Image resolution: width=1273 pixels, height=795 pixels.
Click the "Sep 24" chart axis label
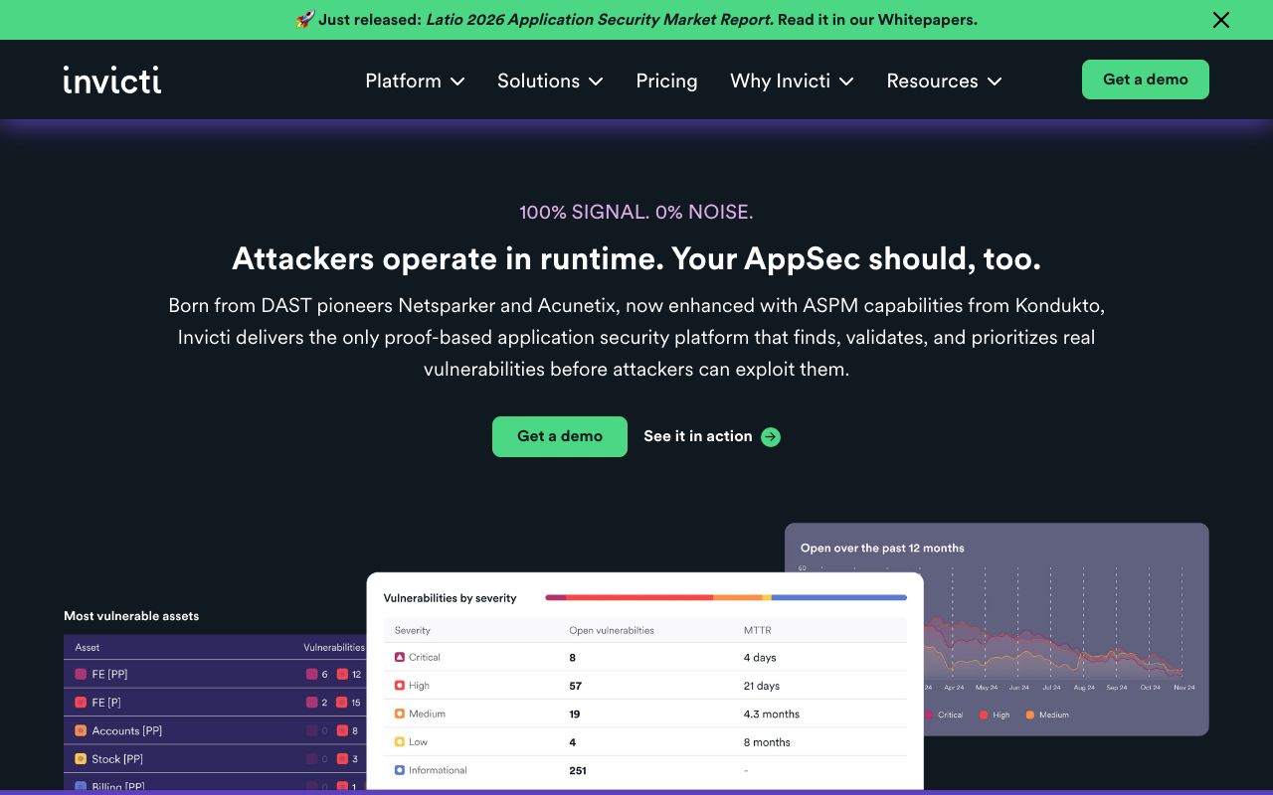1117,688
